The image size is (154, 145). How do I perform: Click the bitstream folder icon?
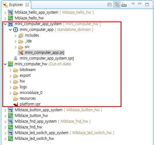coord(16,70)
